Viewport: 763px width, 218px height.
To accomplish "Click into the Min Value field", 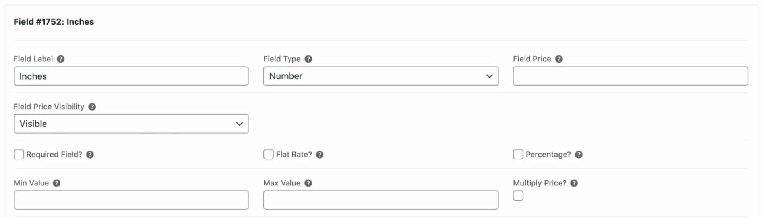I will point(131,200).
